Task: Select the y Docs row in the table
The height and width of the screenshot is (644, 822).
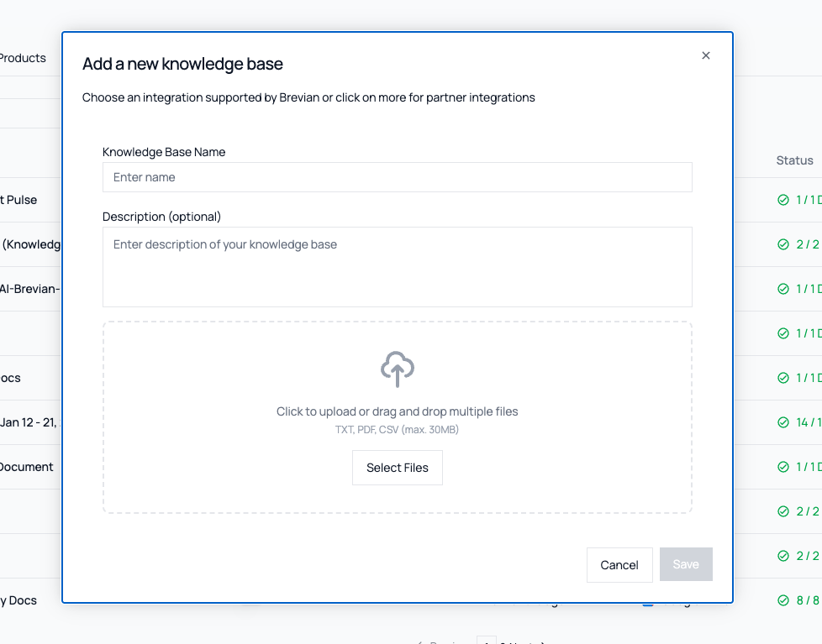Action: pyautogui.click(x=20, y=600)
